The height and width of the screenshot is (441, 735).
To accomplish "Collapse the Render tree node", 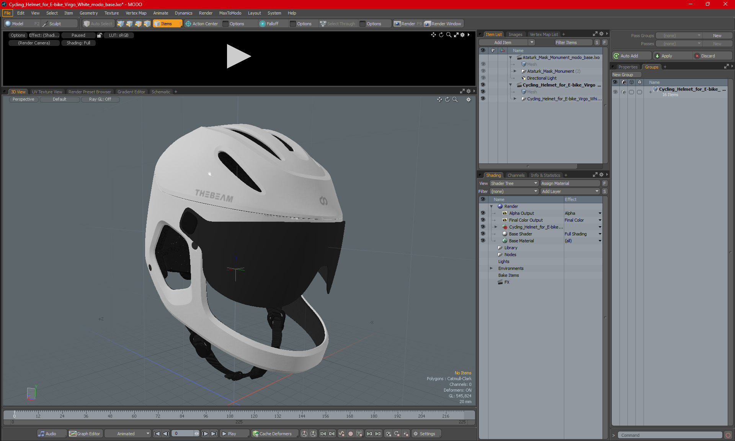I will (492, 206).
